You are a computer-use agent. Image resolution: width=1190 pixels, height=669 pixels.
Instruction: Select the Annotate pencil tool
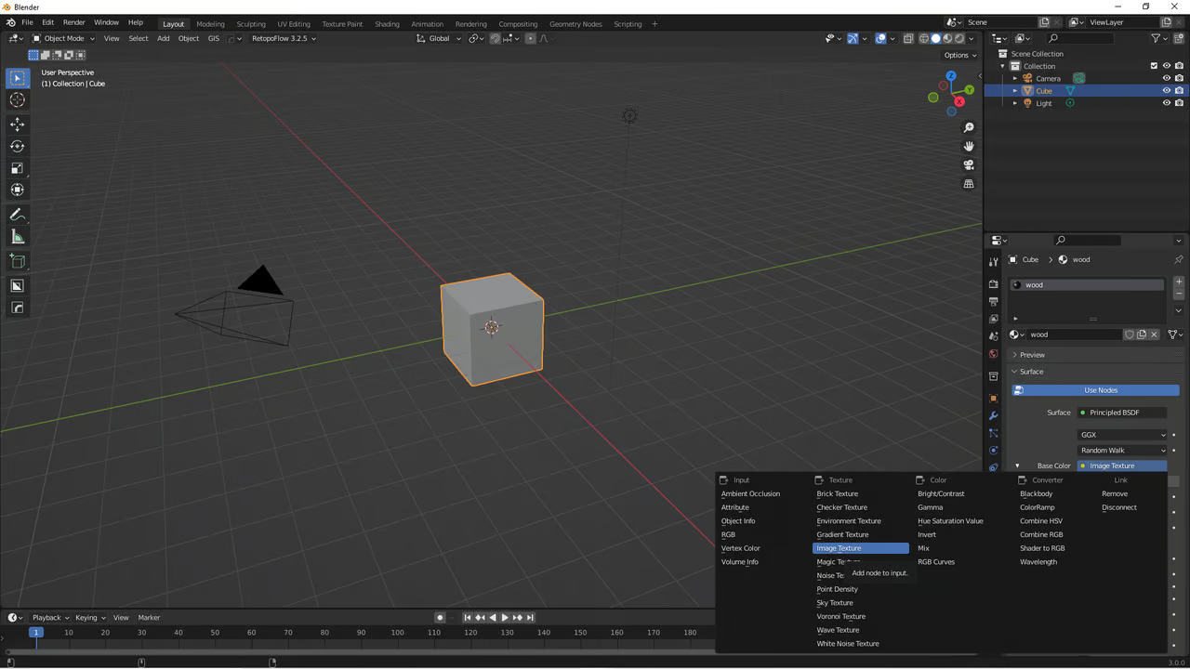point(18,215)
